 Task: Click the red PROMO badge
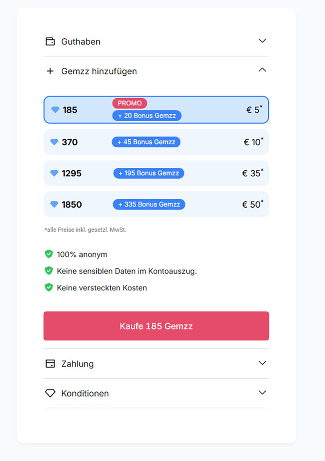click(129, 103)
